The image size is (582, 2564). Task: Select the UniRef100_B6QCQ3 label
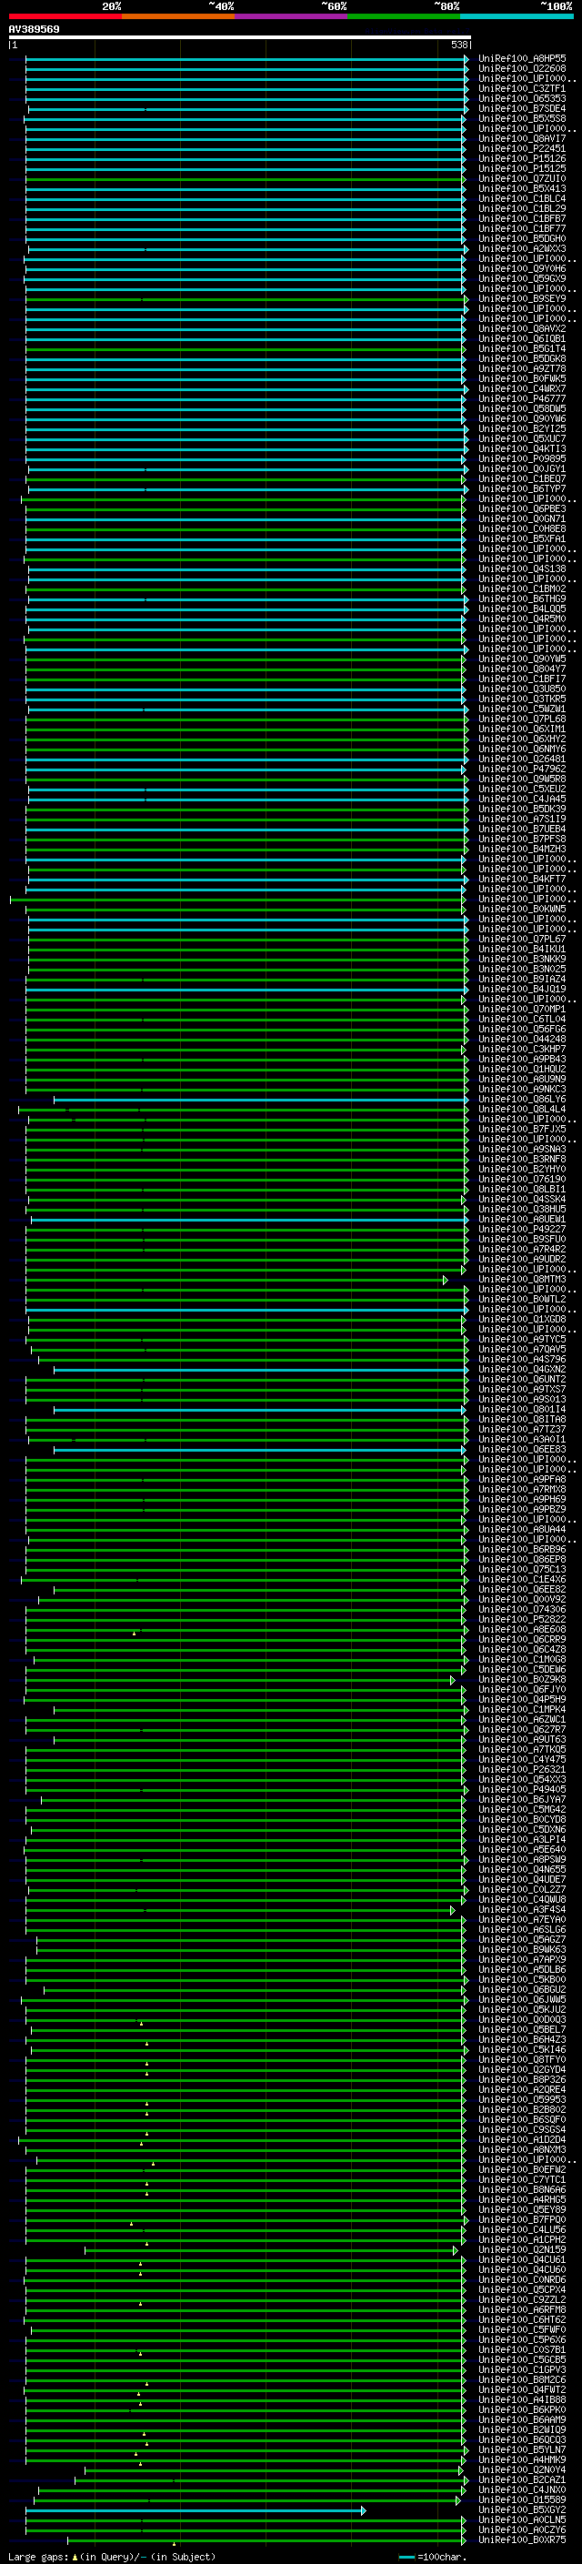[522, 2439]
